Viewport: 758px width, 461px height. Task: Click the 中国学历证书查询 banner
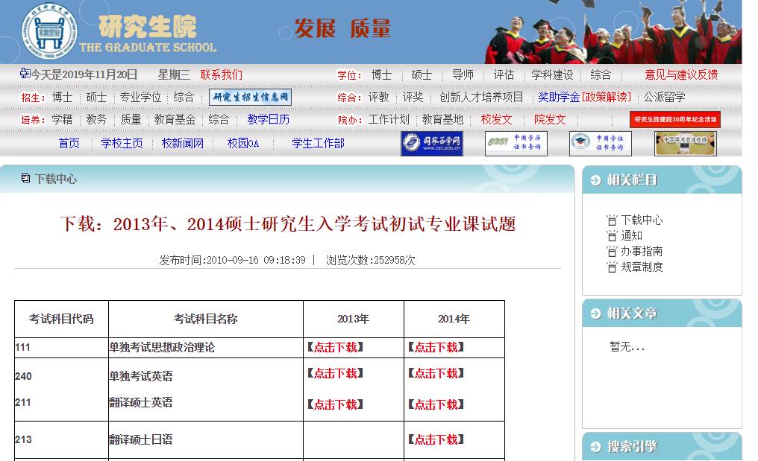pyautogui.click(x=516, y=143)
